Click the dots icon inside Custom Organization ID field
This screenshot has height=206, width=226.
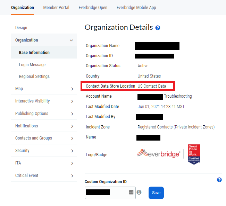pyautogui.click(x=131, y=192)
